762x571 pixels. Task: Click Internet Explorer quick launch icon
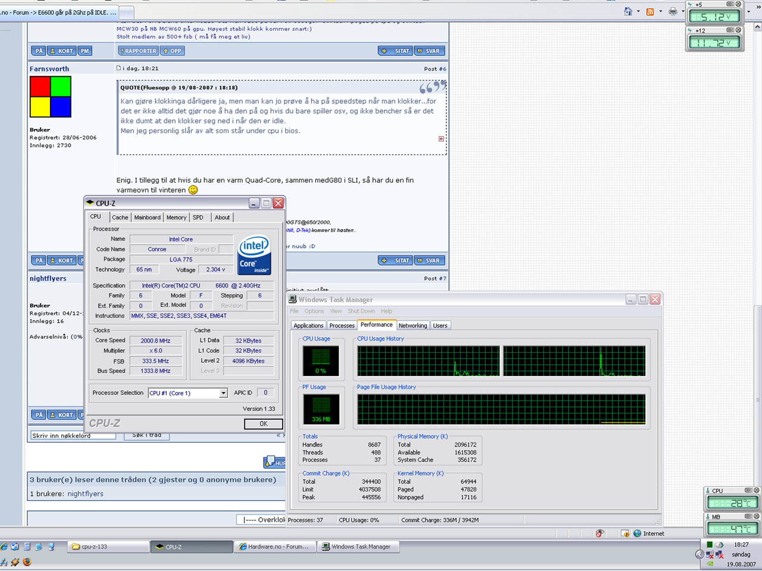pos(4,546)
